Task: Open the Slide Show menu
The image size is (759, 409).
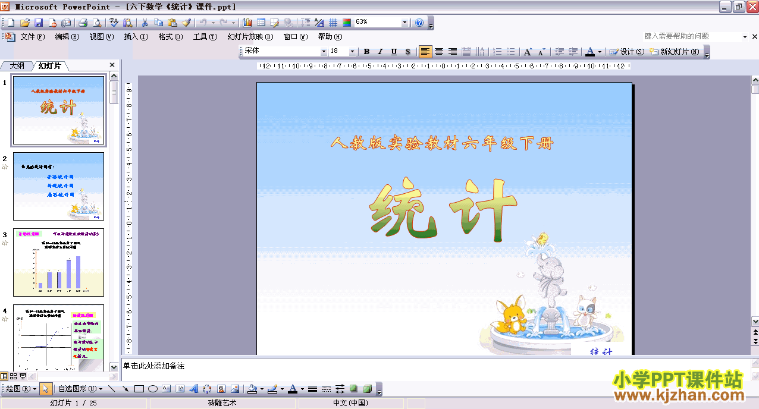Action: click(250, 37)
